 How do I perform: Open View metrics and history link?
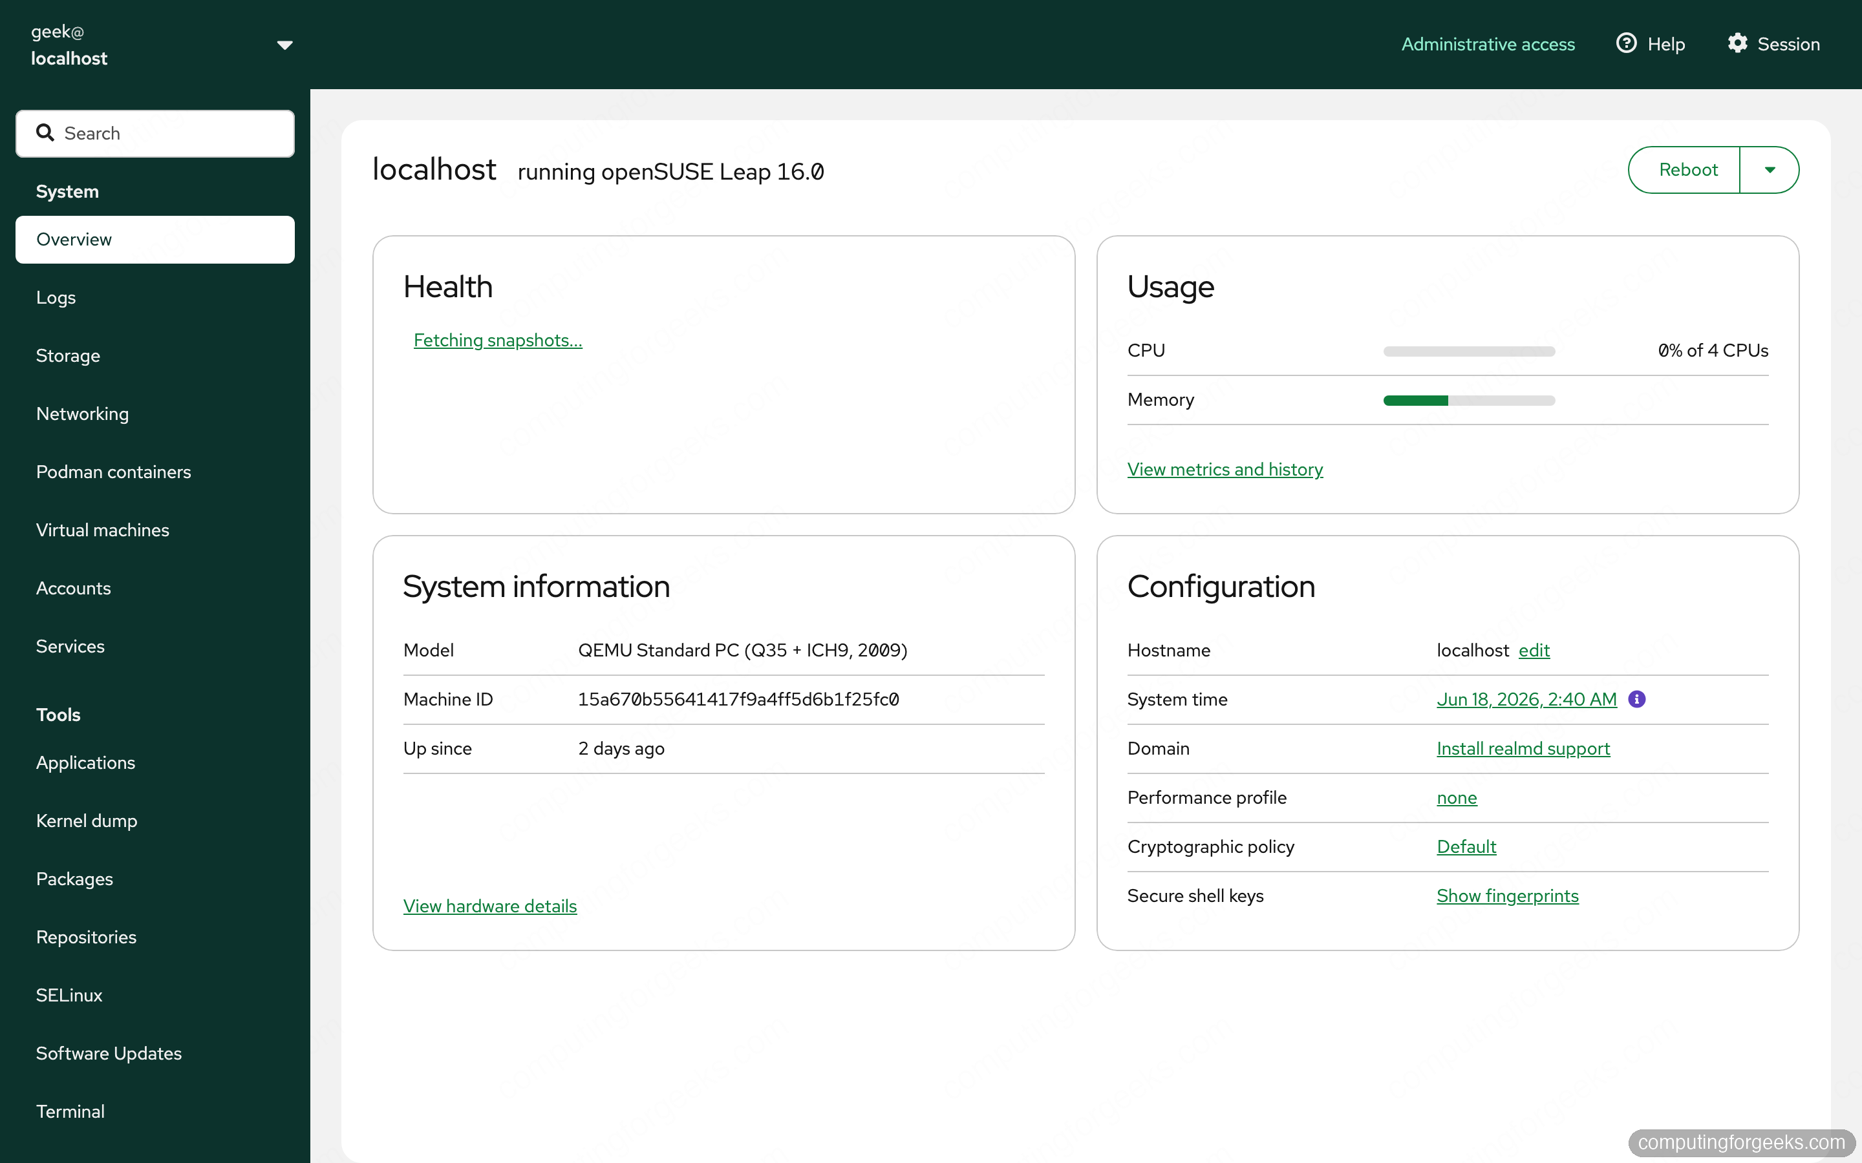click(1225, 469)
